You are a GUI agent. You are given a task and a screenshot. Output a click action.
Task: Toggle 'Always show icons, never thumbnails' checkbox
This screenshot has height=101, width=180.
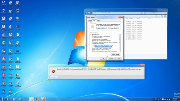coord(93,36)
